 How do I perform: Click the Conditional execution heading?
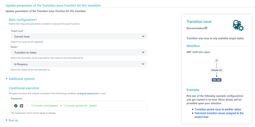coord(24,88)
